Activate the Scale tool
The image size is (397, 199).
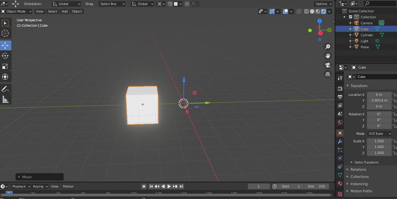point(5,66)
